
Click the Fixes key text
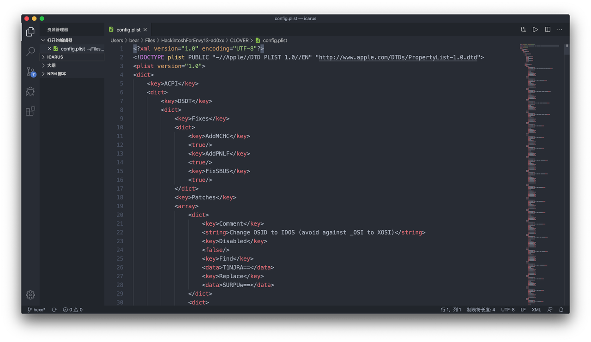pyautogui.click(x=200, y=119)
